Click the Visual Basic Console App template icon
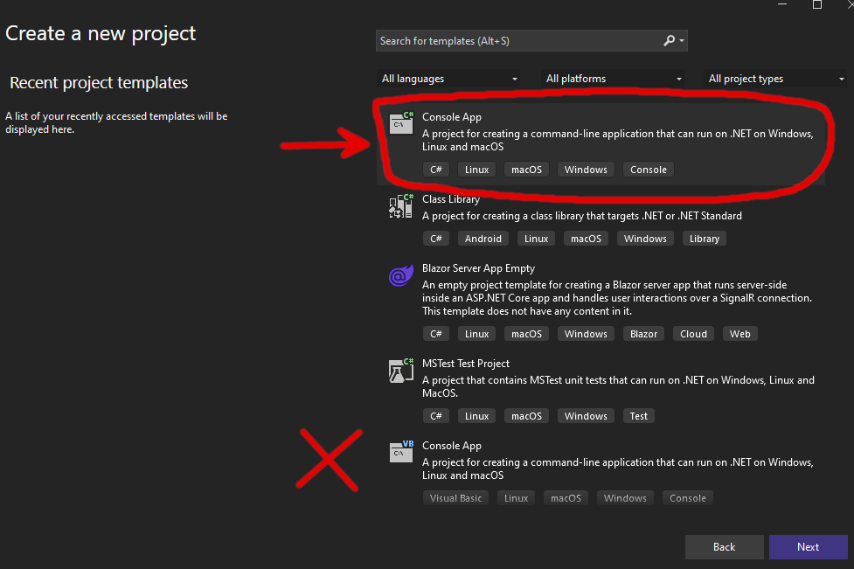Viewport: 854px width, 569px height. point(400,452)
